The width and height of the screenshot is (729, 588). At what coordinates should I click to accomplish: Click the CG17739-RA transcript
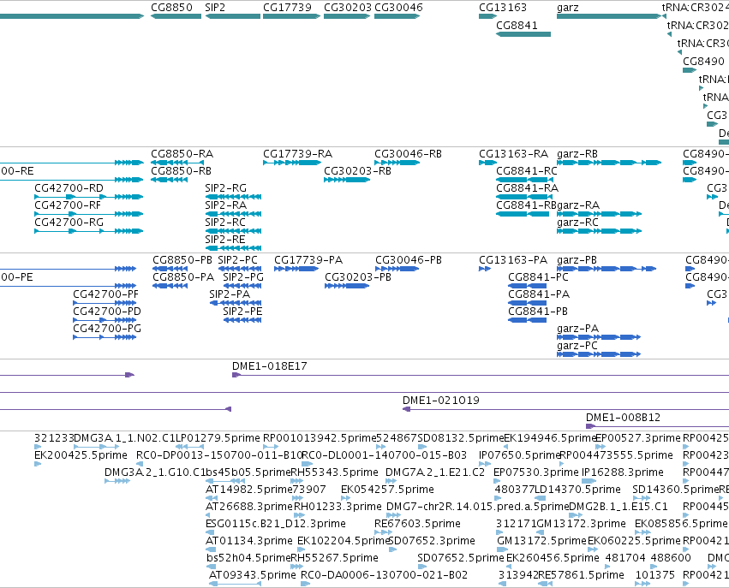tap(291, 163)
